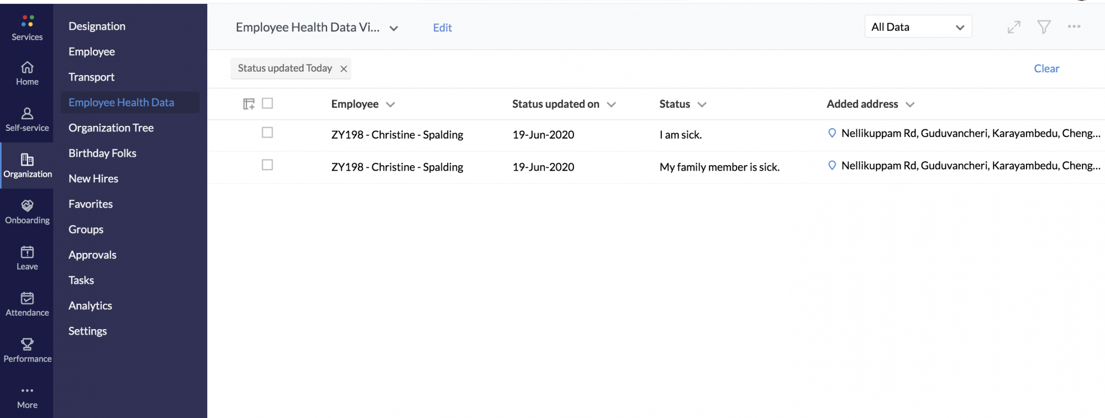Image resolution: width=1105 pixels, height=418 pixels.
Task: Click the Nellikuppam Rd address in the 'I am sick.' row
Action: (971, 133)
